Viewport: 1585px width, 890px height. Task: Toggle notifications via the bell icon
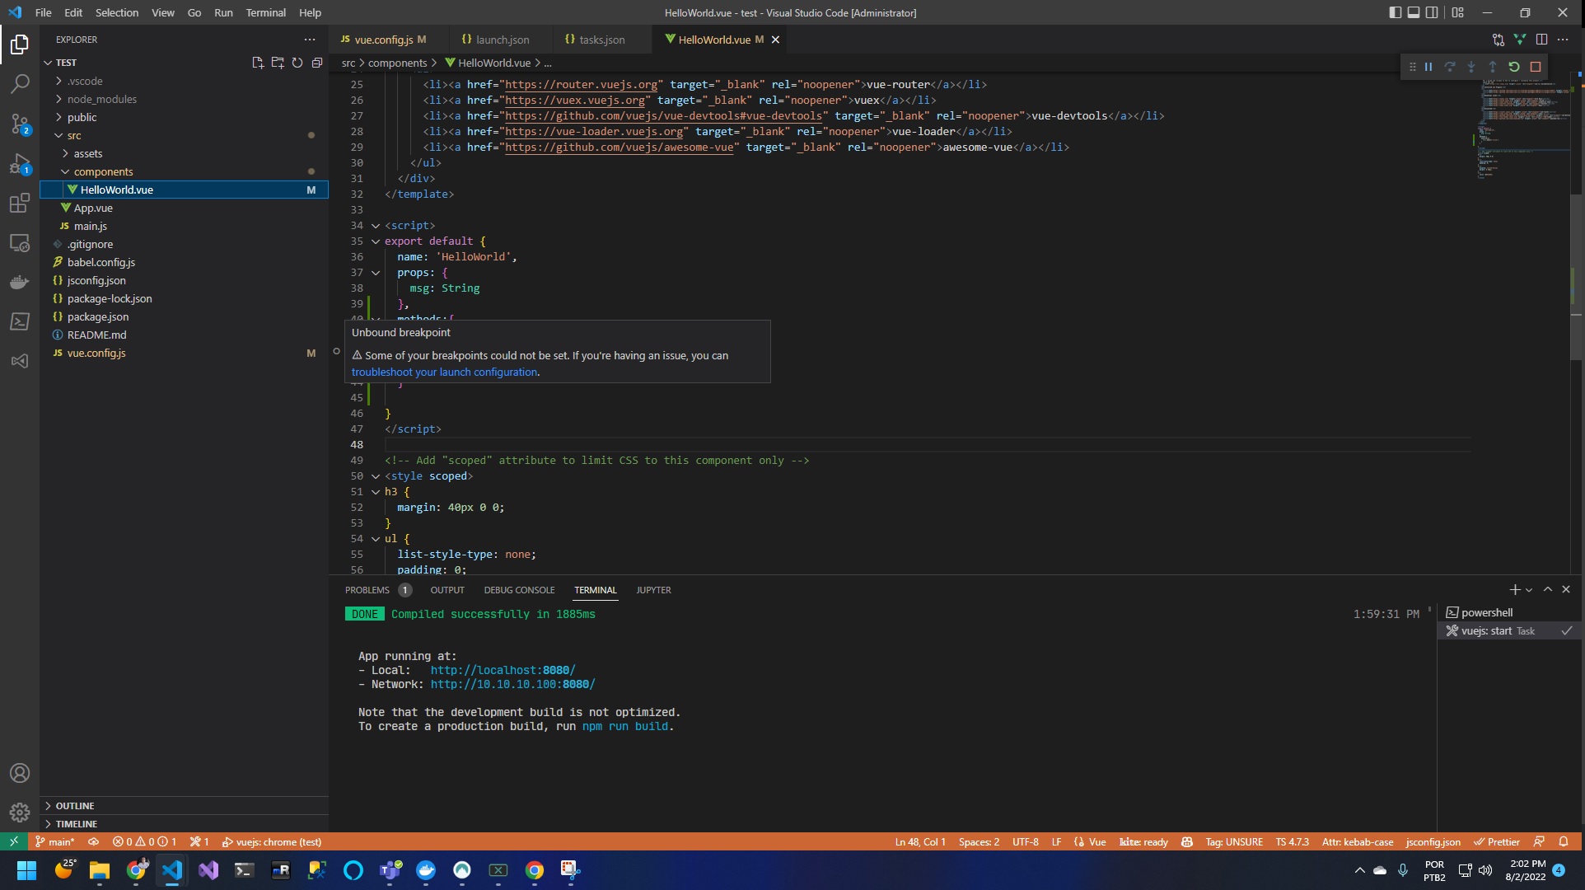pyautogui.click(x=1564, y=841)
